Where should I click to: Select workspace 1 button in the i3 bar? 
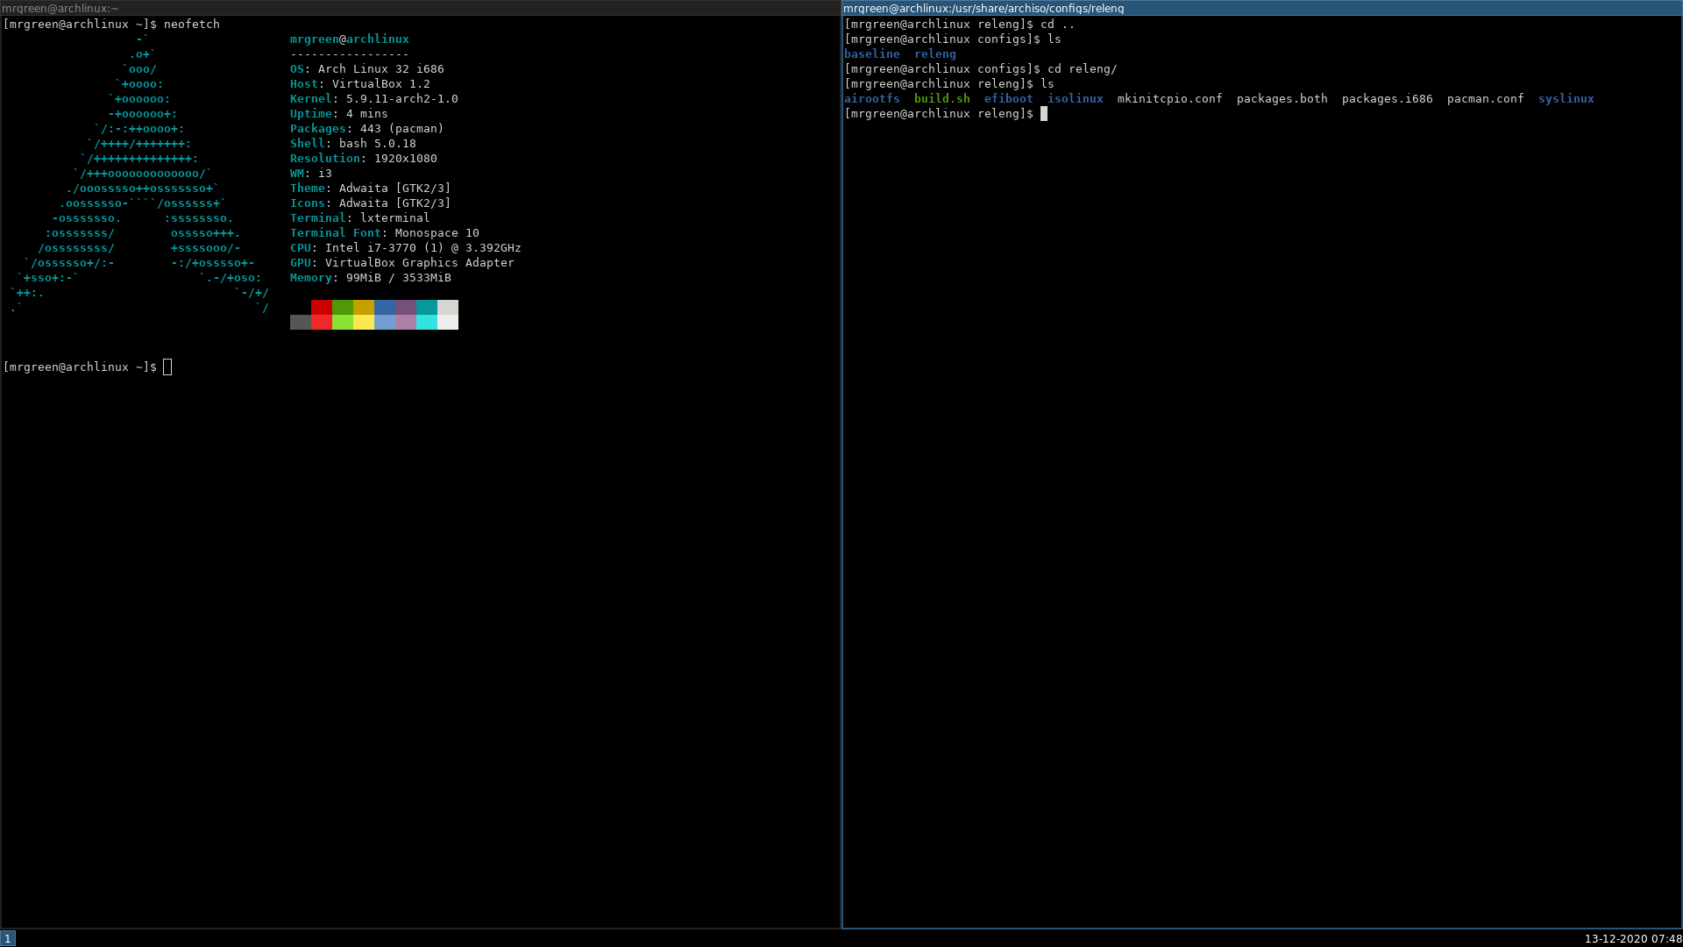(8, 938)
